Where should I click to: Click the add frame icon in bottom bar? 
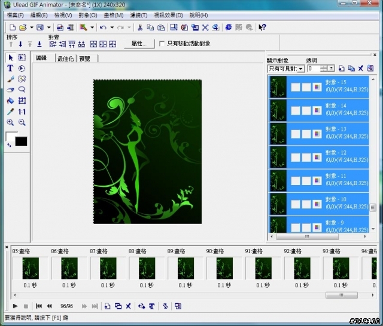coord(107,306)
